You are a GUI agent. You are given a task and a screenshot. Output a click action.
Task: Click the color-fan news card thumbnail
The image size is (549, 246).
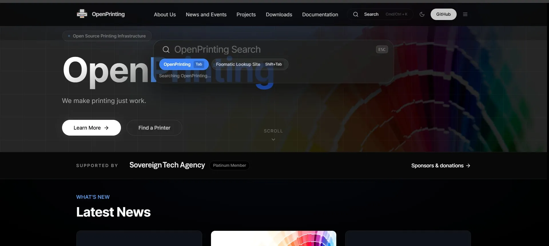274,238
